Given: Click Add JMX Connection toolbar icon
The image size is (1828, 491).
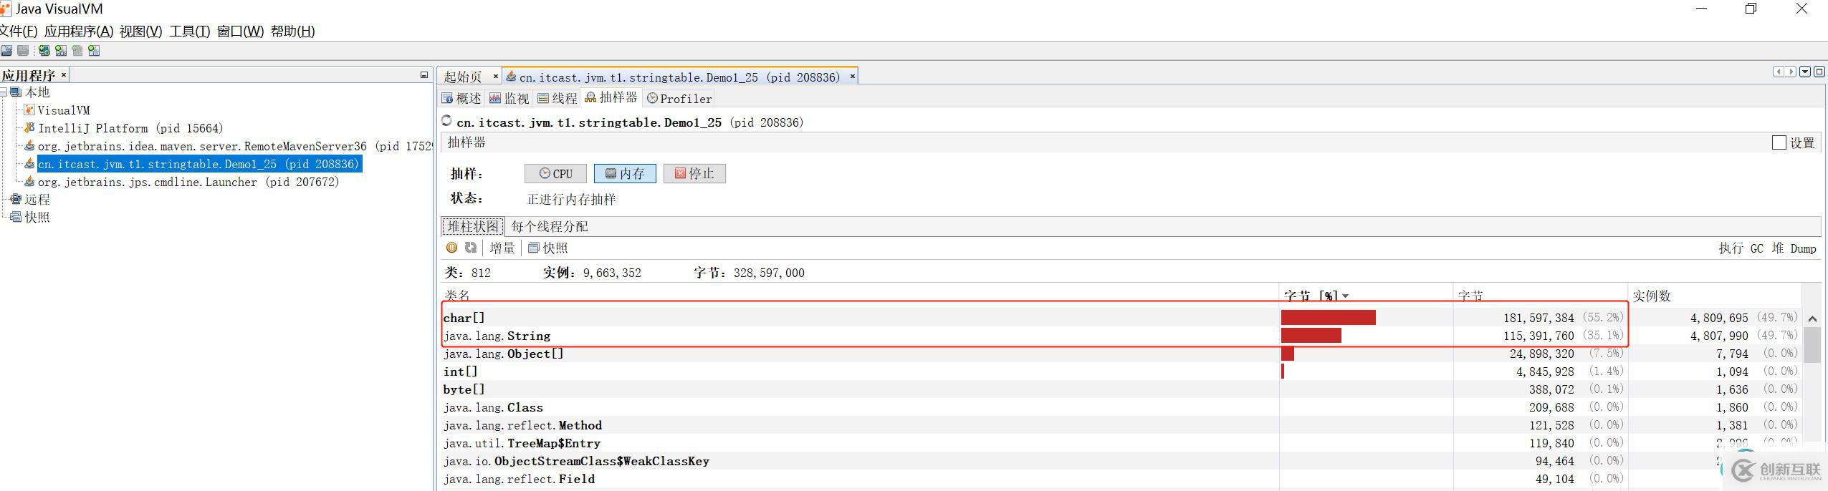Looking at the screenshot, I should [61, 51].
